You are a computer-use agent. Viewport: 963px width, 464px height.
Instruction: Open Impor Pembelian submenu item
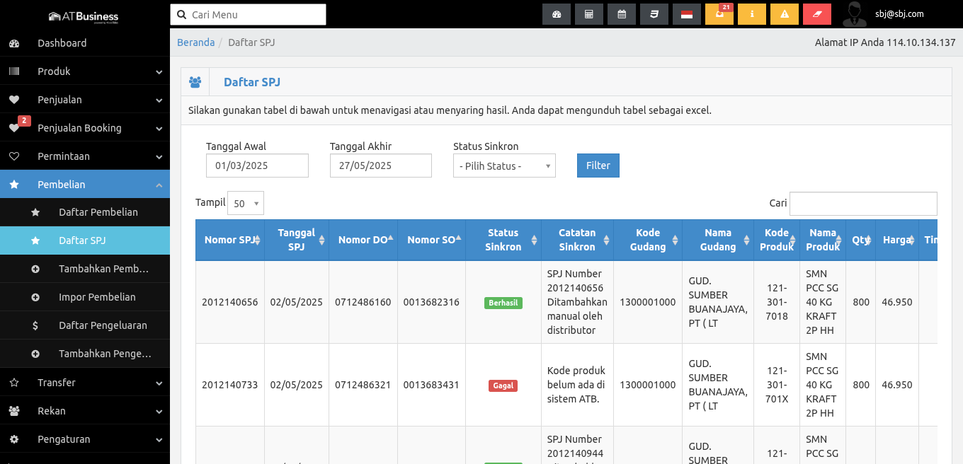click(x=85, y=297)
